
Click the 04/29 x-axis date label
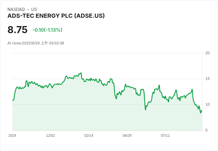coord(127,136)
